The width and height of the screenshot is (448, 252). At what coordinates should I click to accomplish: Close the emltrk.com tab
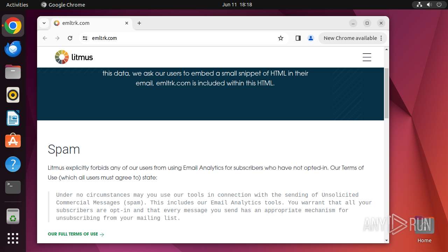click(127, 23)
